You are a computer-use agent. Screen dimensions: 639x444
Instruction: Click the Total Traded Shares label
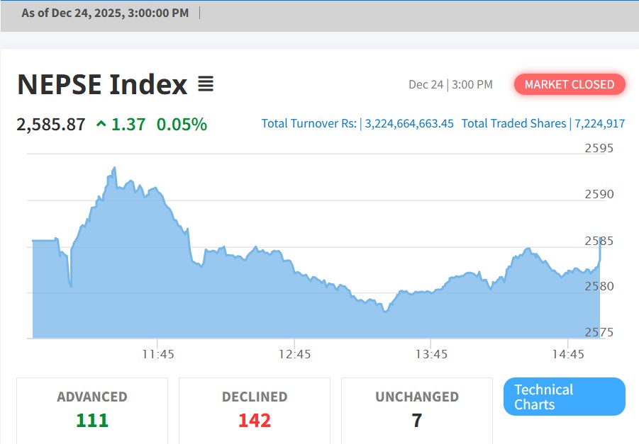tap(513, 124)
